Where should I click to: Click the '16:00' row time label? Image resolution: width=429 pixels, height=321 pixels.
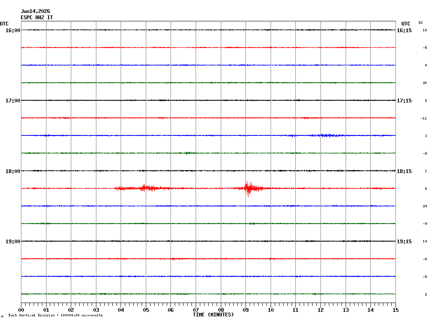13,30
